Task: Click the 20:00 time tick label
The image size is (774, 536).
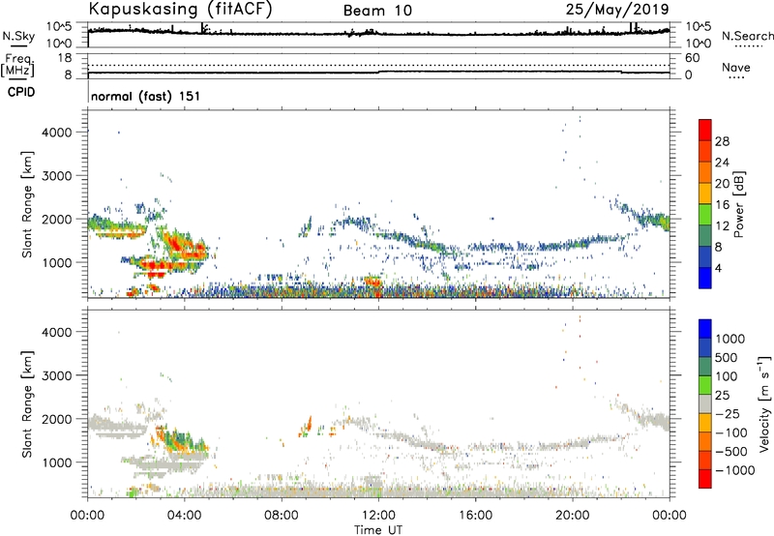Action: pyautogui.click(x=573, y=516)
